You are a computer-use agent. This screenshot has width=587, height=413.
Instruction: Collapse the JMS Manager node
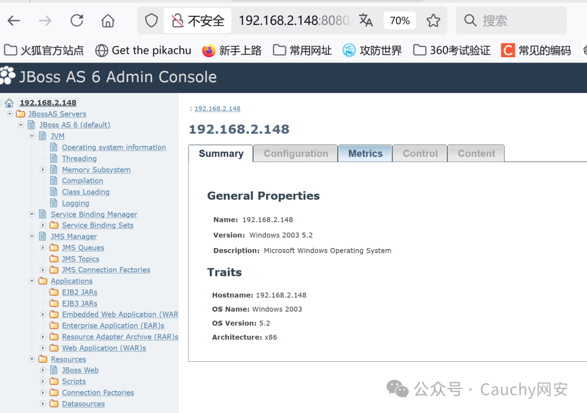coord(32,237)
